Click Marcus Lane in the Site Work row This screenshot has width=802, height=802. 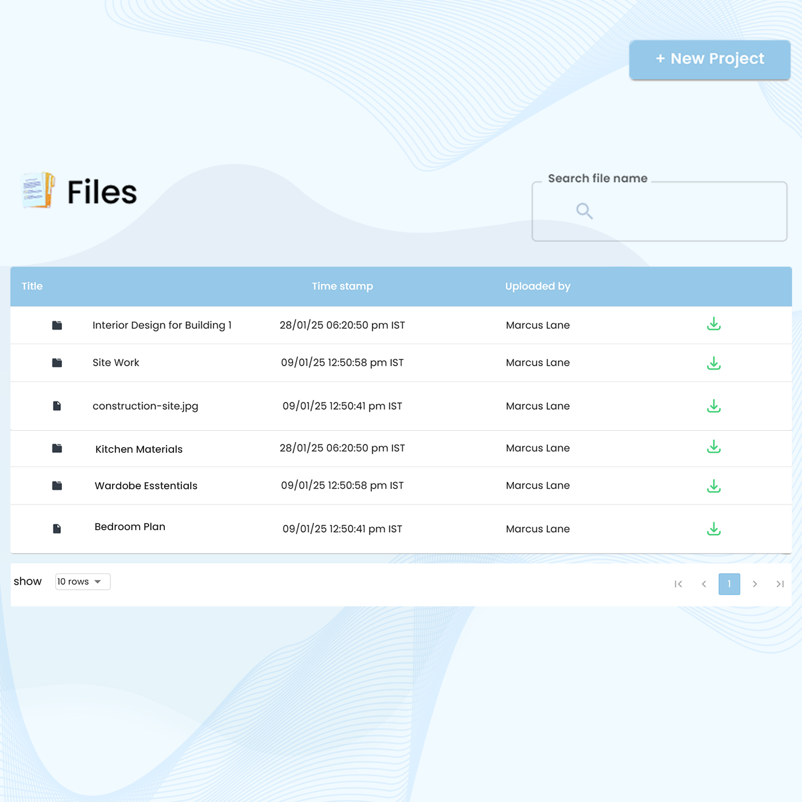tap(538, 363)
